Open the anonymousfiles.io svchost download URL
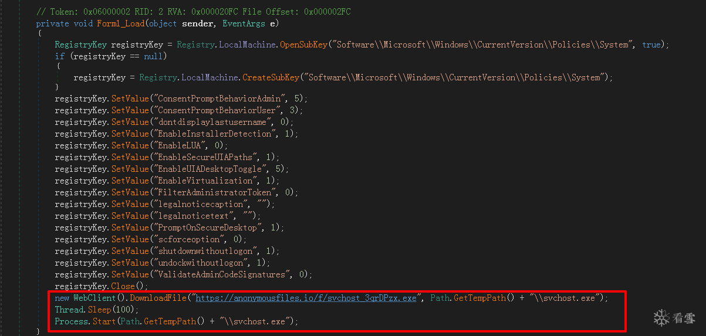The width and height of the screenshot is (706, 336). coord(306,298)
